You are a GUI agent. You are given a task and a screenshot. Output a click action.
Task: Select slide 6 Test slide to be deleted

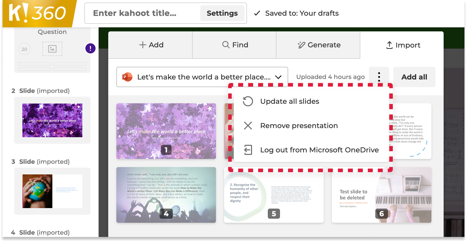pyautogui.click(x=382, y=195)
